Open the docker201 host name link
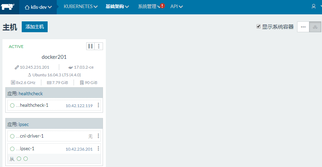Viewport: 322px width, 167px height. [54, 57]
